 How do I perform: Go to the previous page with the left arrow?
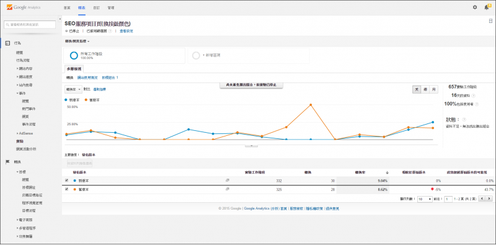click(x=482, y=198)
